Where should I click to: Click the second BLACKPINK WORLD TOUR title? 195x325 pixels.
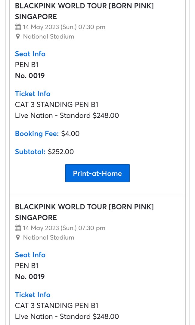[x=84, y=207]
